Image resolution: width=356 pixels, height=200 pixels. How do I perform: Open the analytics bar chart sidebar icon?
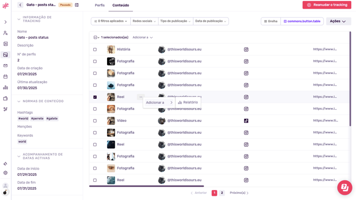tap(6, 87)
